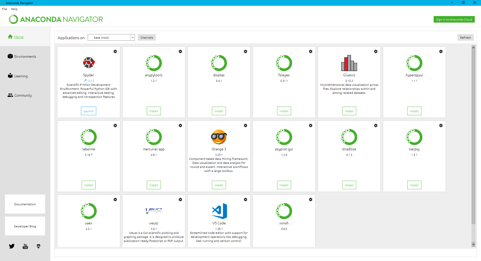Open the gear options for hyperspyui
The image size is (481, 261).
click(441, 51)
